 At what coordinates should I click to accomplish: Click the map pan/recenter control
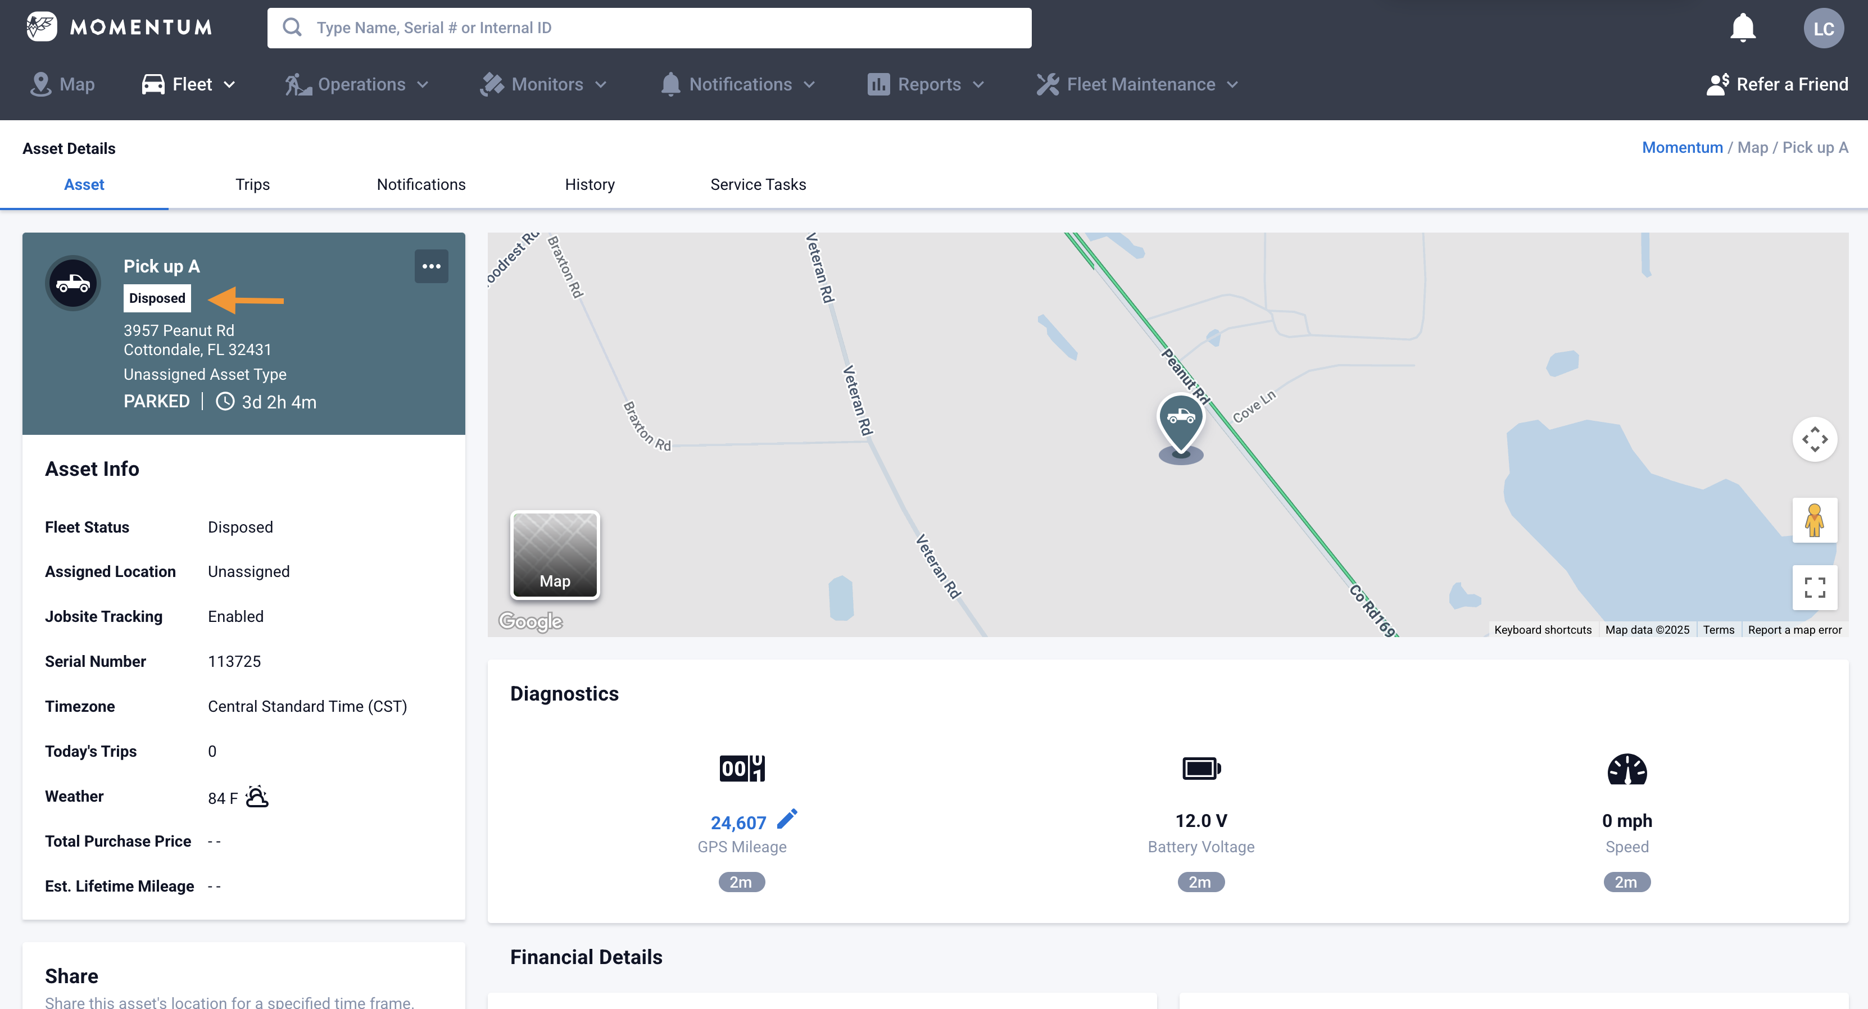click(1815, 439)
